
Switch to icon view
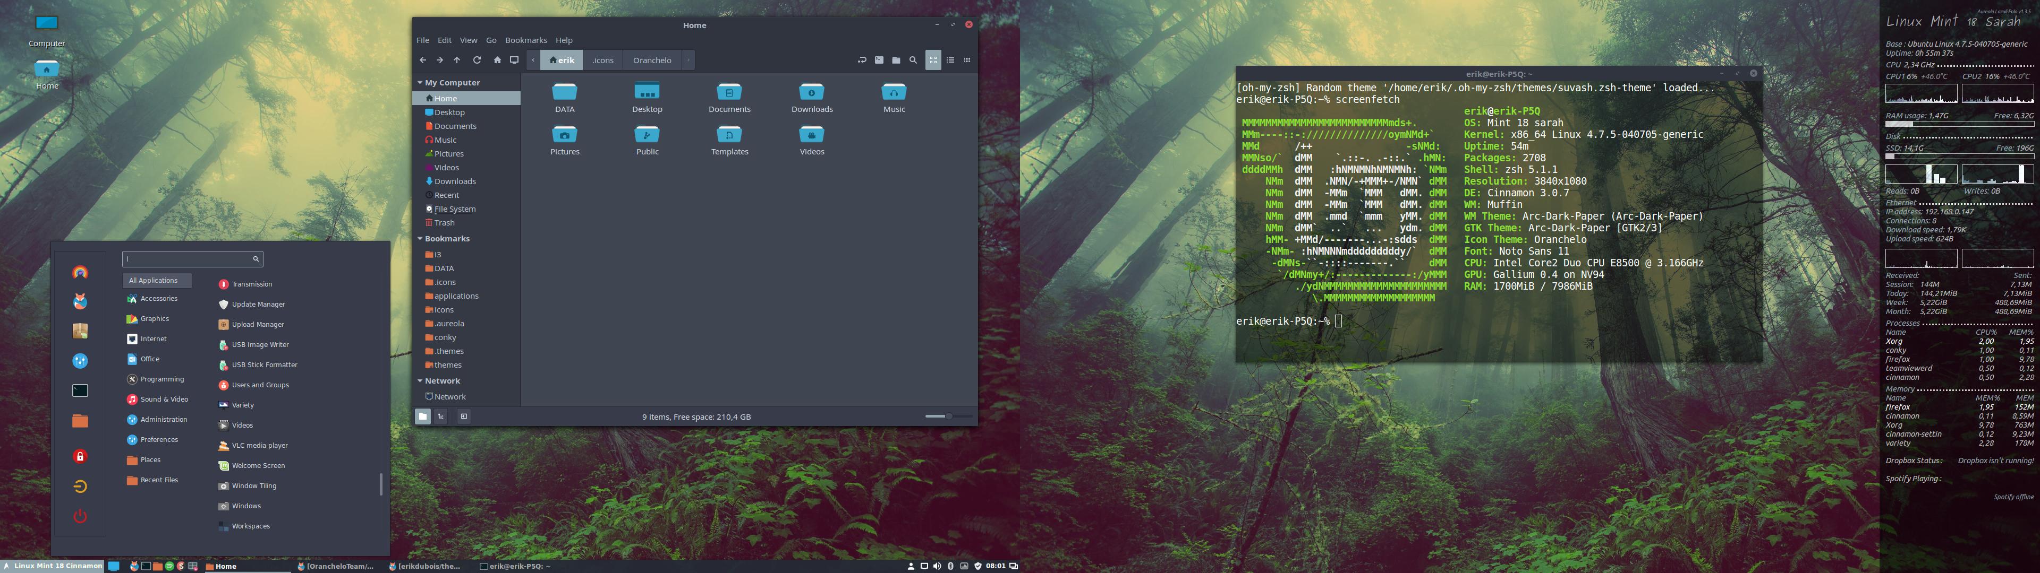[x=934, y=60]
